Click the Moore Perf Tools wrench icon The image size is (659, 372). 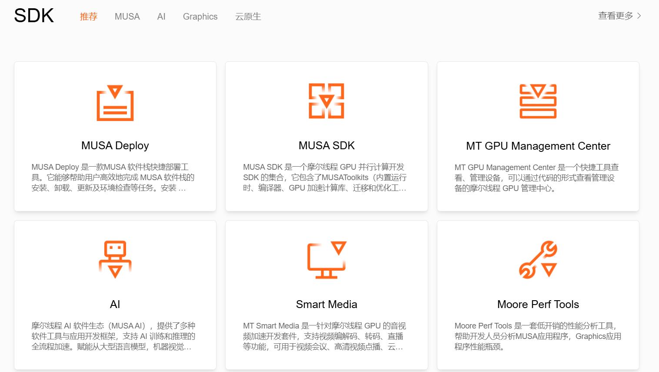pyautogui.click(x=538, y=260)
